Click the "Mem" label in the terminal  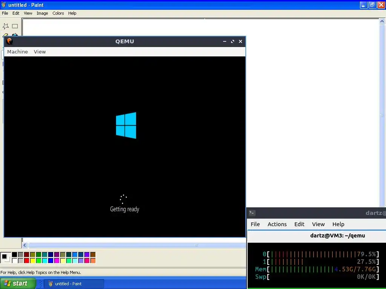261,269
